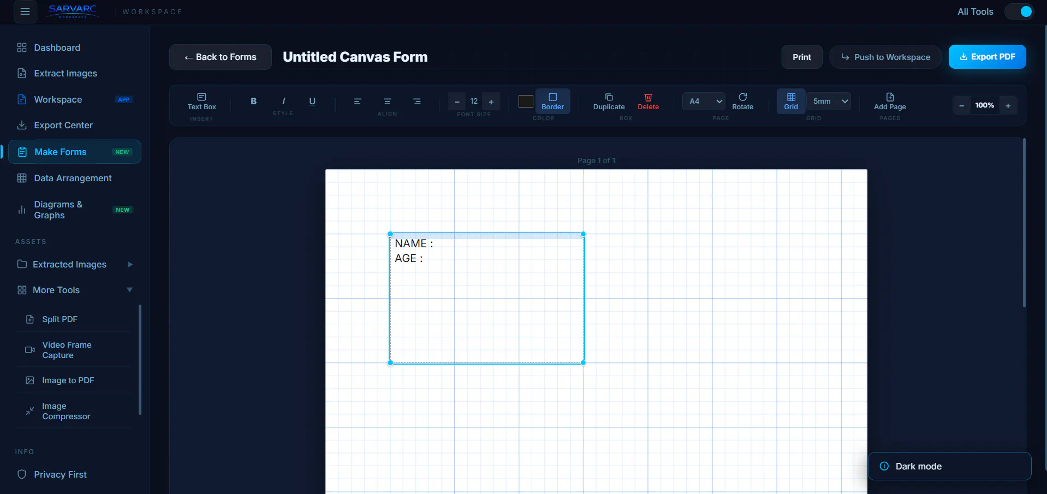Click inside the NAME text box

[487, 298]
